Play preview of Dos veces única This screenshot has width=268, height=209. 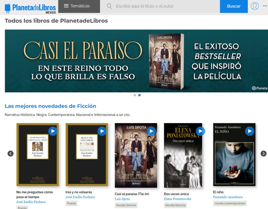[x=200, y=131]
